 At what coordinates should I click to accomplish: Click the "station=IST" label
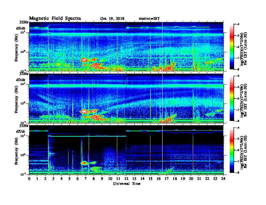[x=149, y=19]
